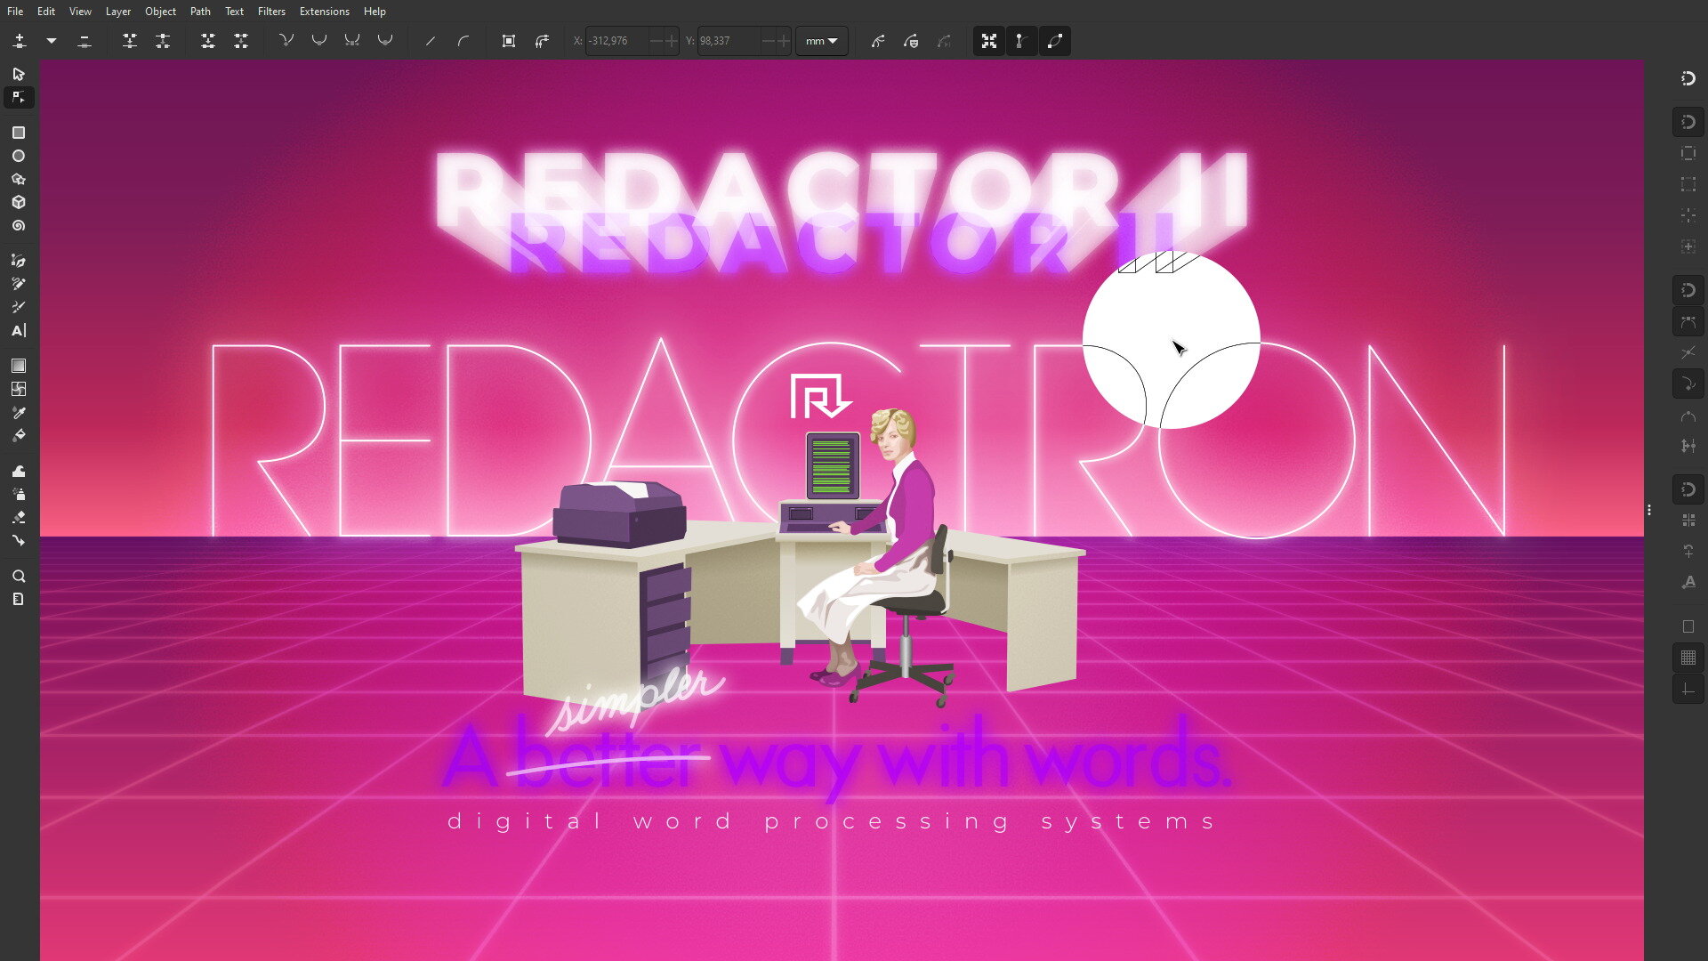Open the Extensions menu

tap(324, 12)
